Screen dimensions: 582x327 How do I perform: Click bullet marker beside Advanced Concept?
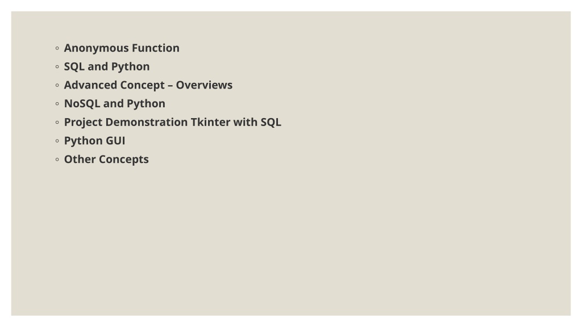57,85
